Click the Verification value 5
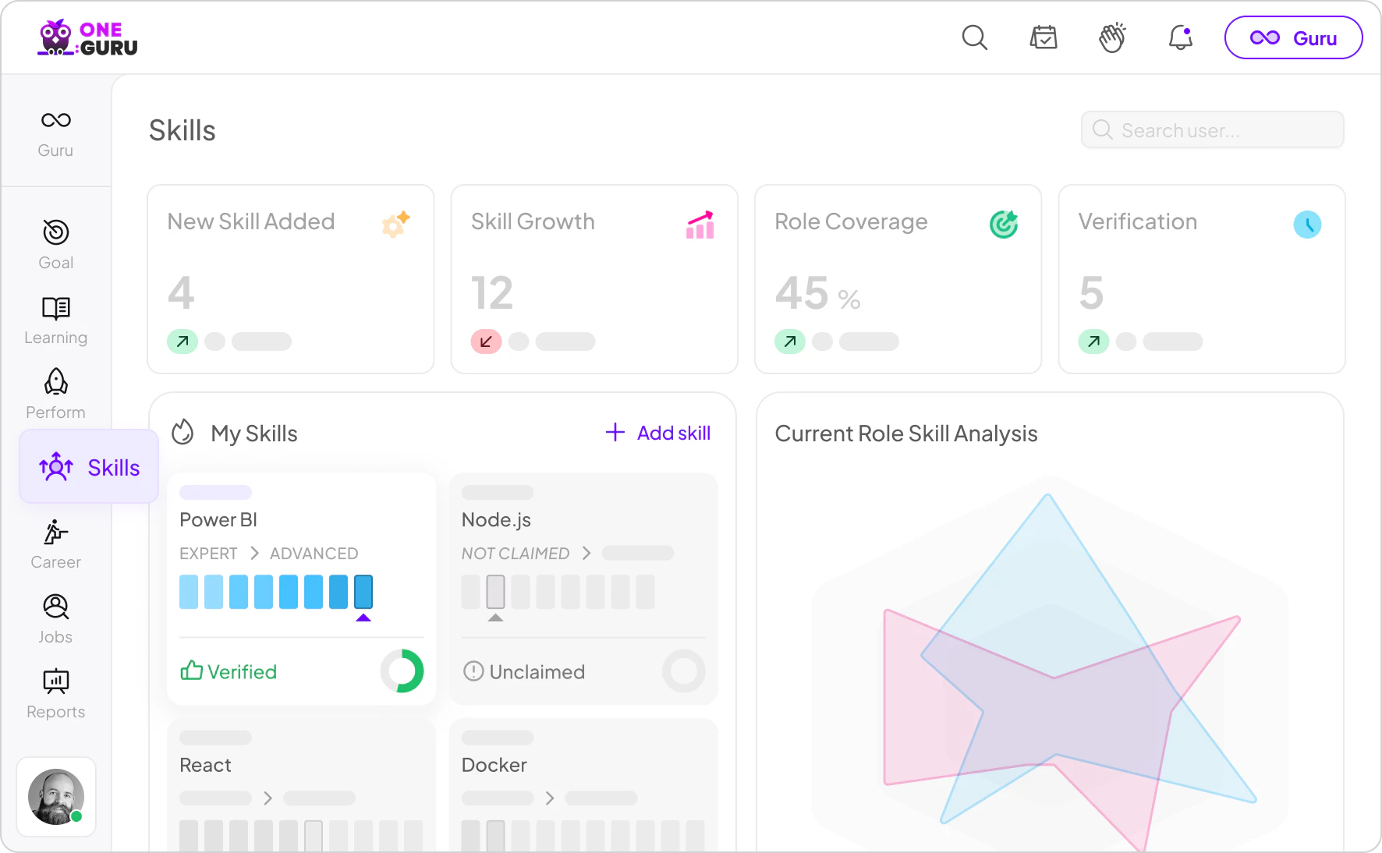Viewport: 1382px width, 853px height. click(x=1091, y=293)
